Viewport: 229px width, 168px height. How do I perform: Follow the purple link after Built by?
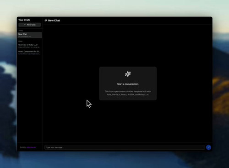tap(31, 147)
